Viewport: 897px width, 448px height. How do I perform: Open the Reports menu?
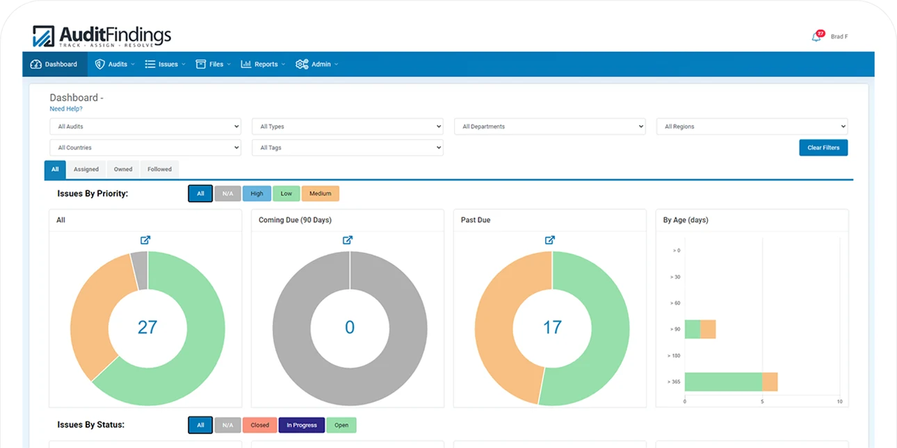click(263, 64)
